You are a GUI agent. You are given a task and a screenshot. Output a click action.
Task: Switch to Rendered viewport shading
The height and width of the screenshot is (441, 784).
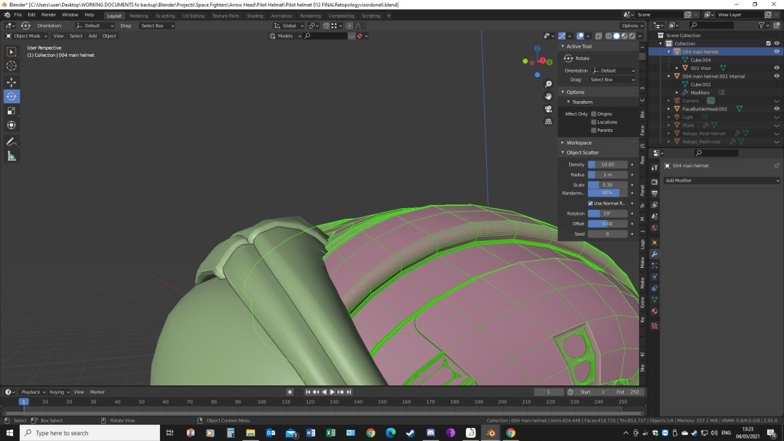point(632,36)
